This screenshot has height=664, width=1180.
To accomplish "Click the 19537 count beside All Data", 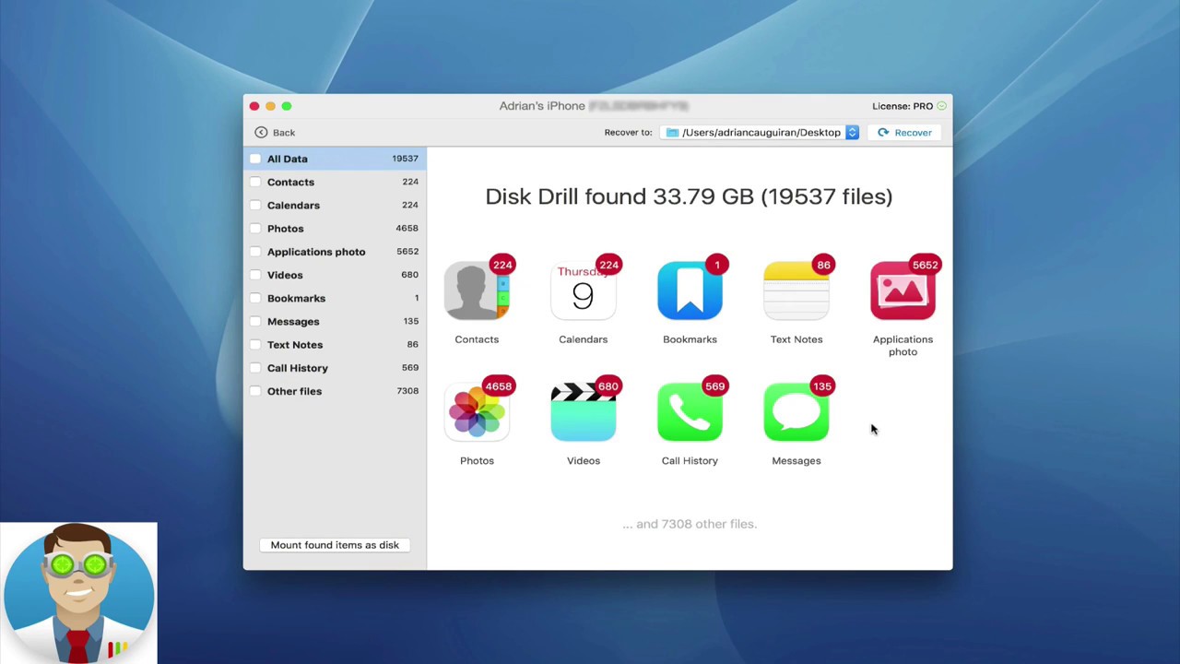I will [x=405, y=159].
